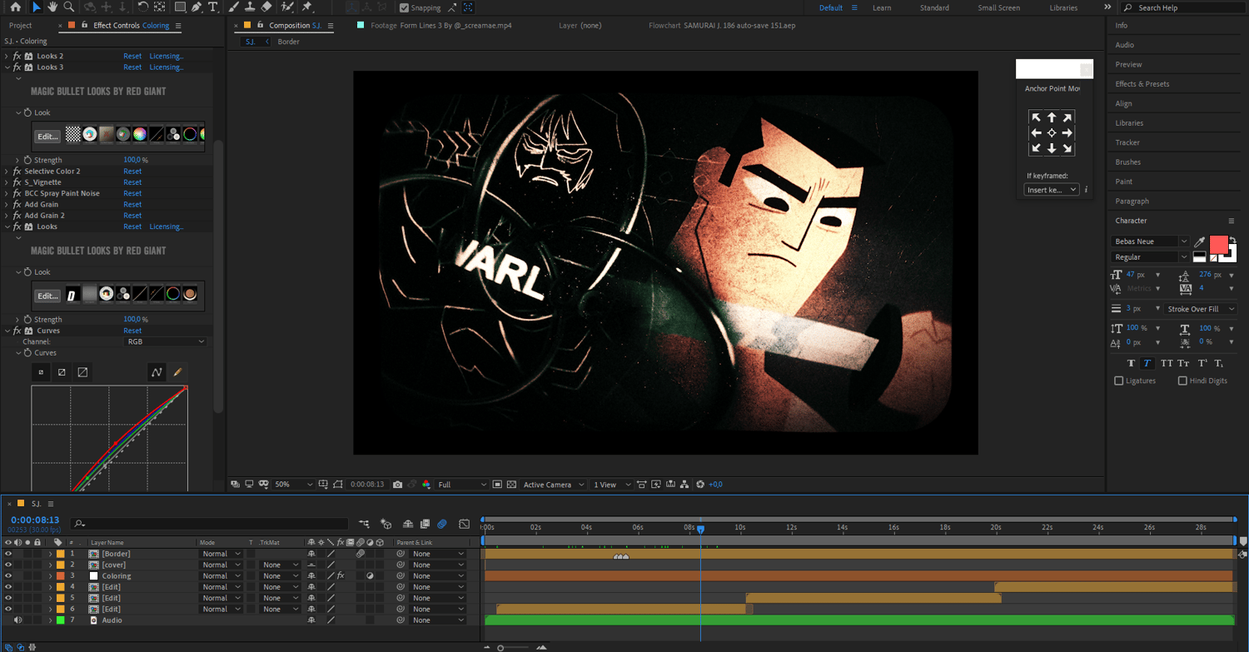Select the Eraser tool

click(x=266, y=7)
